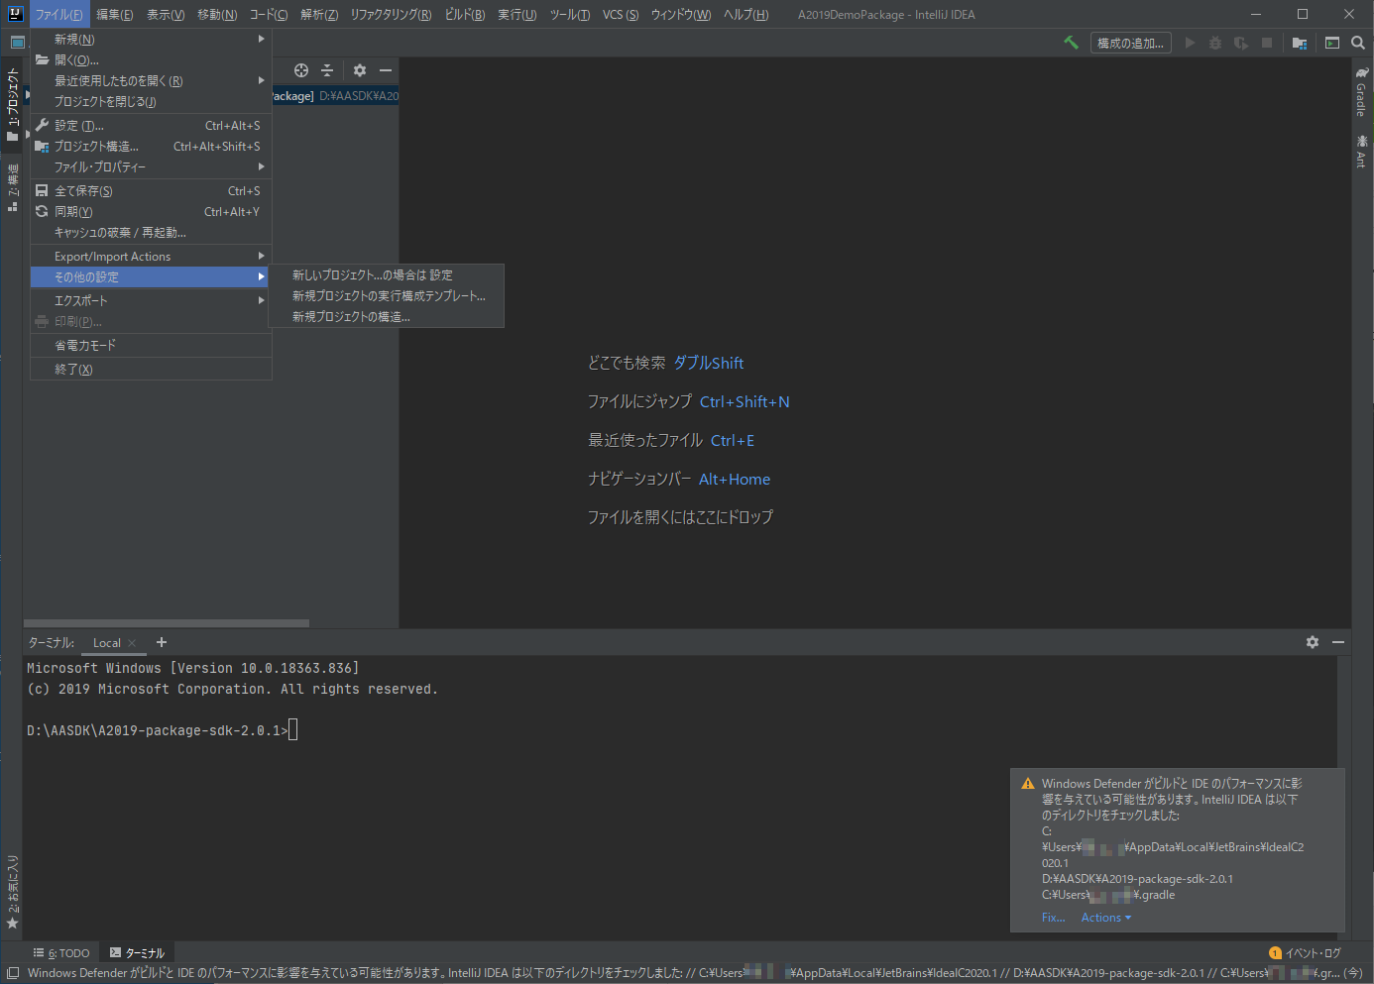Click 構成の追加... configuration button
This screenshot has width=1374, height=984.
1130,43
